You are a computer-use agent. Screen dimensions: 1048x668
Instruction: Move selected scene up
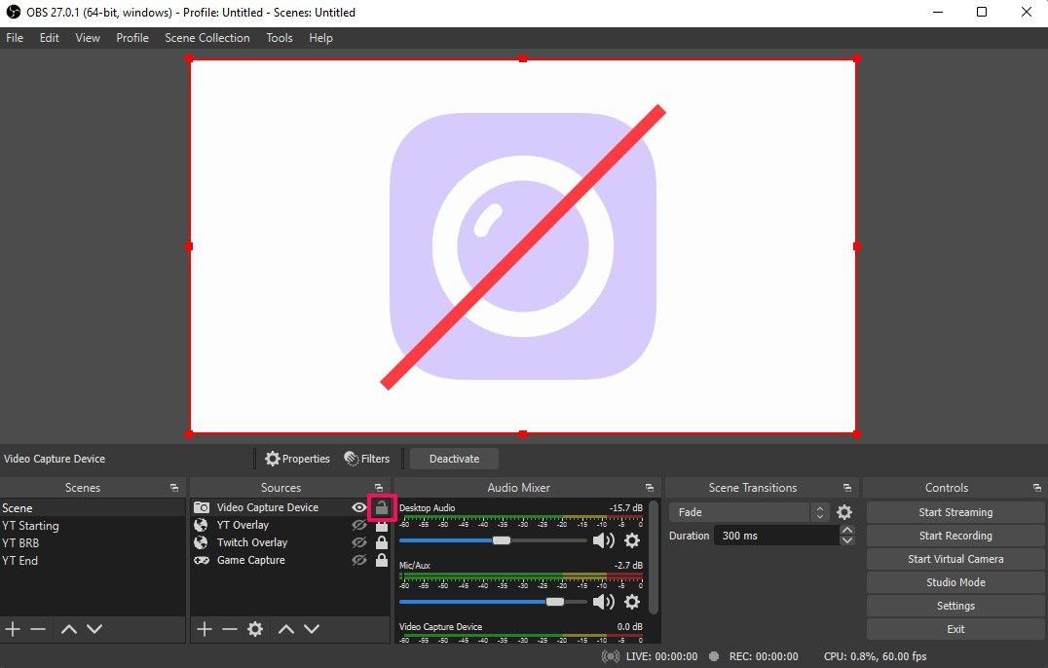point(69,629)
